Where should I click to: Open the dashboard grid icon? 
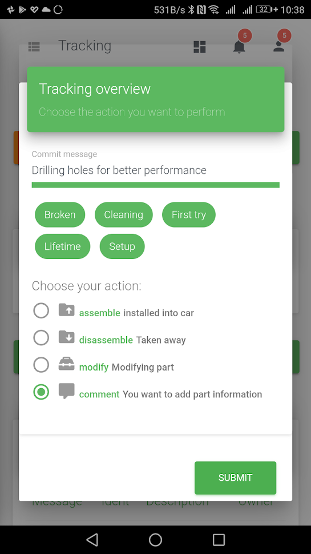[x=200, y=47]
